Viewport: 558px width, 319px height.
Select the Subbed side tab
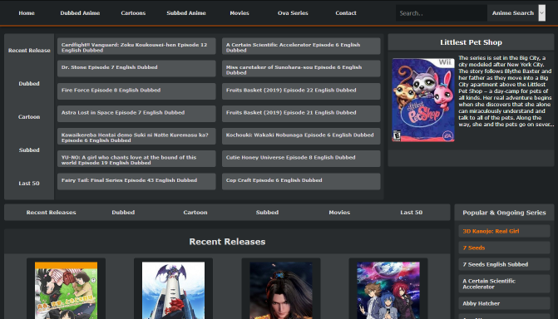(x=29, y=150)
